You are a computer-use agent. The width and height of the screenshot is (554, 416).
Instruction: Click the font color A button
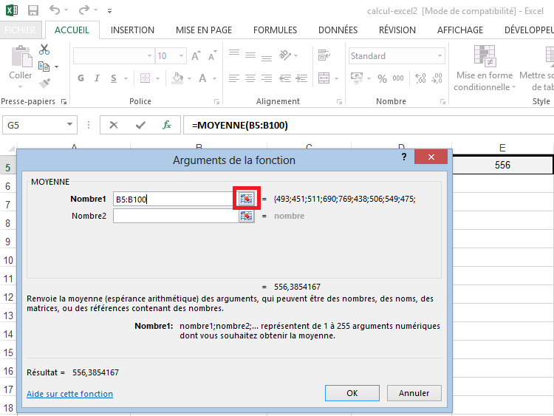coord(202,78)
